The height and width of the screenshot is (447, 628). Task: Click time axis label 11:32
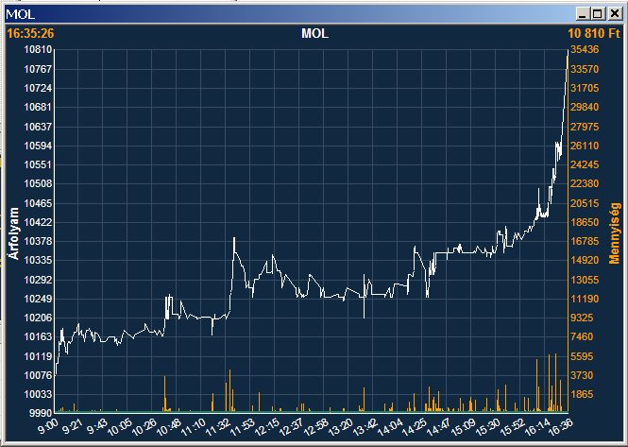(x=218, y=426)
